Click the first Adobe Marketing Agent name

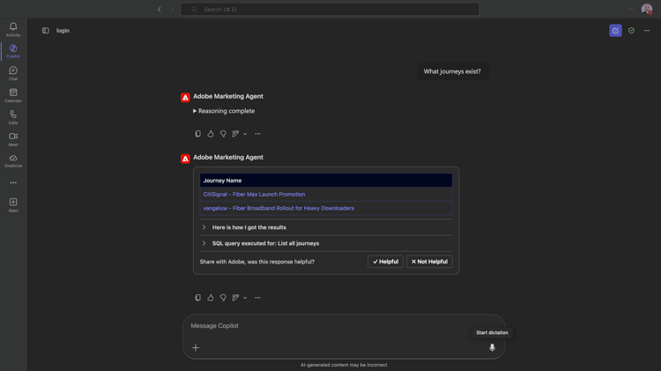point(228,96)
